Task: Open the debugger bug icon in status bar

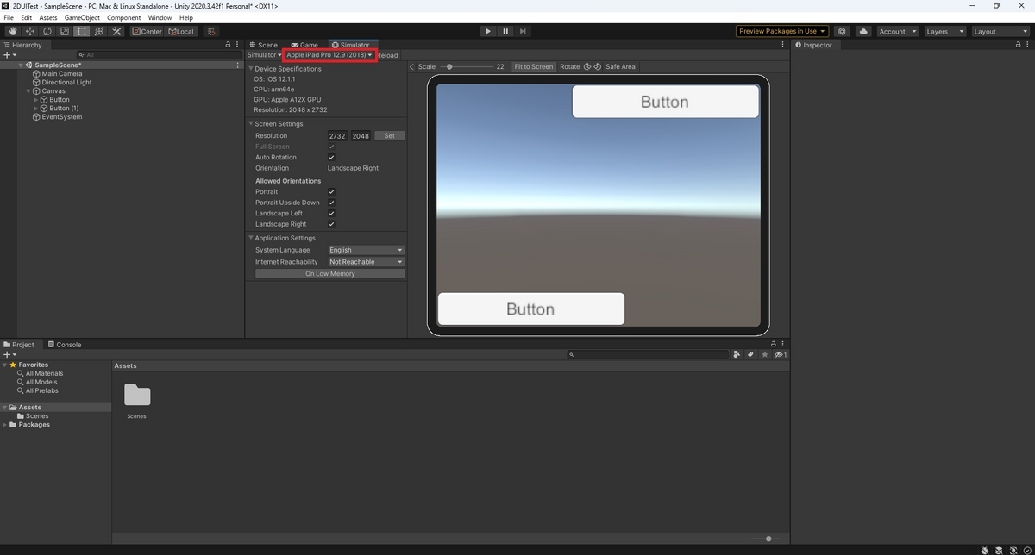Action: [x=985, y=549]
